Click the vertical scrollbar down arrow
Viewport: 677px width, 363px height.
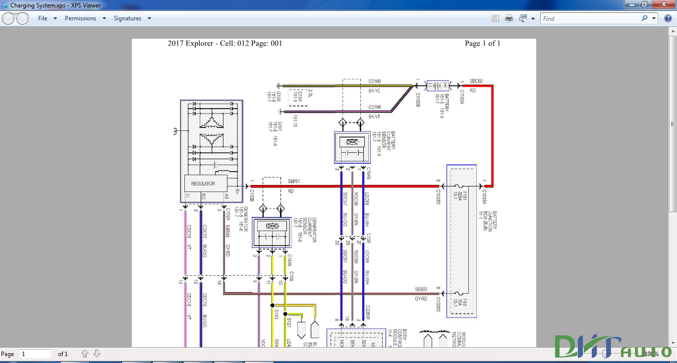[x=673, y=342]
